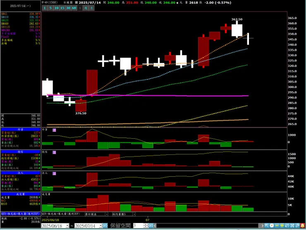Click the -2.00 (-0.57%) change in header
The image size is (306, 230).
coord(218,3)
